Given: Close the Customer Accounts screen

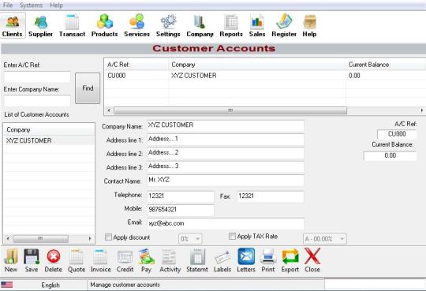Looking at the screenshot, I should coord(312,260).
